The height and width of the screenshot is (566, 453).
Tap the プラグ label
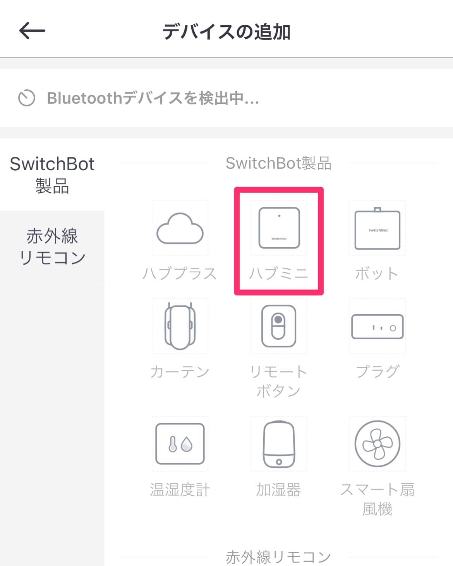pyautogui.click(x=377, y=371)
